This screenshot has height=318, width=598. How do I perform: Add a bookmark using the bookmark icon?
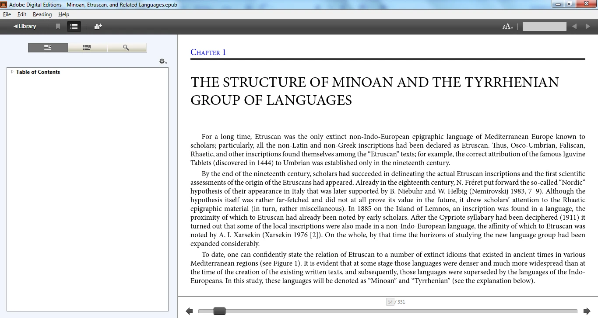pyautogui.click(x=58, y=26)
